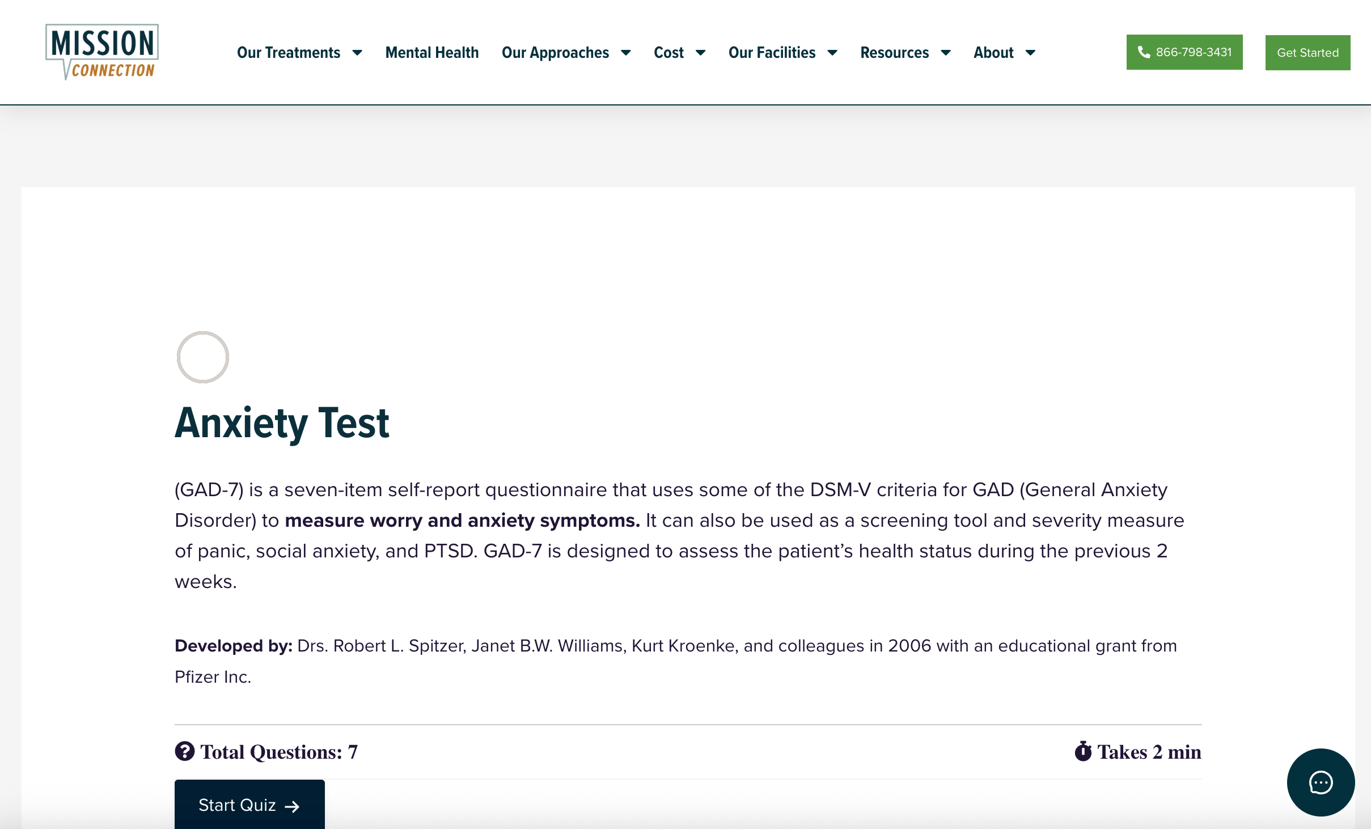Click the stopwatch icon near Takes 2 min
1371x829 pixels.
tap(1084, 751)
